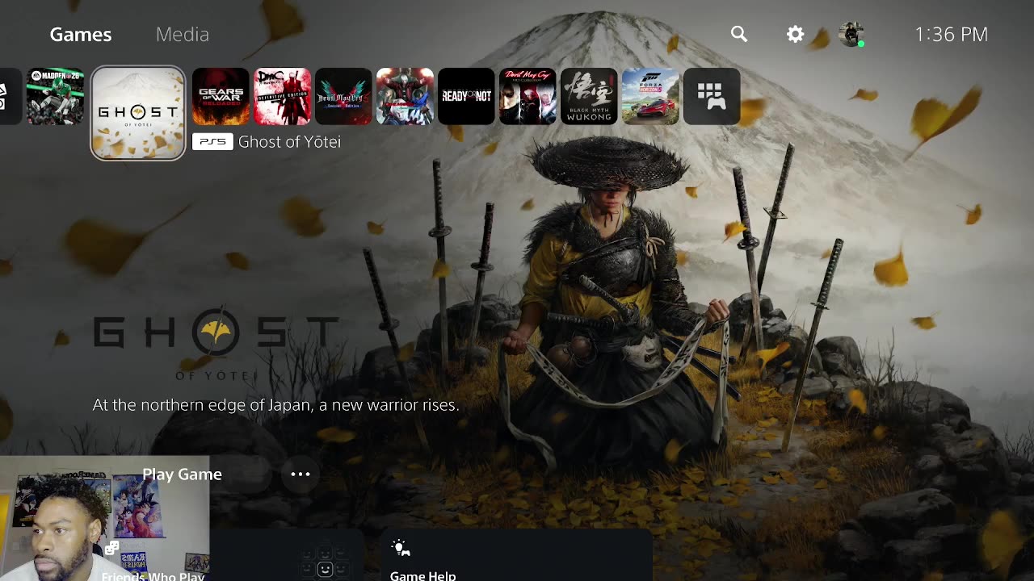This screenshot has height=581, width=1034.
Task: Select Devil May Cry HD Collection tile
Action: click(x=528, y=97)
